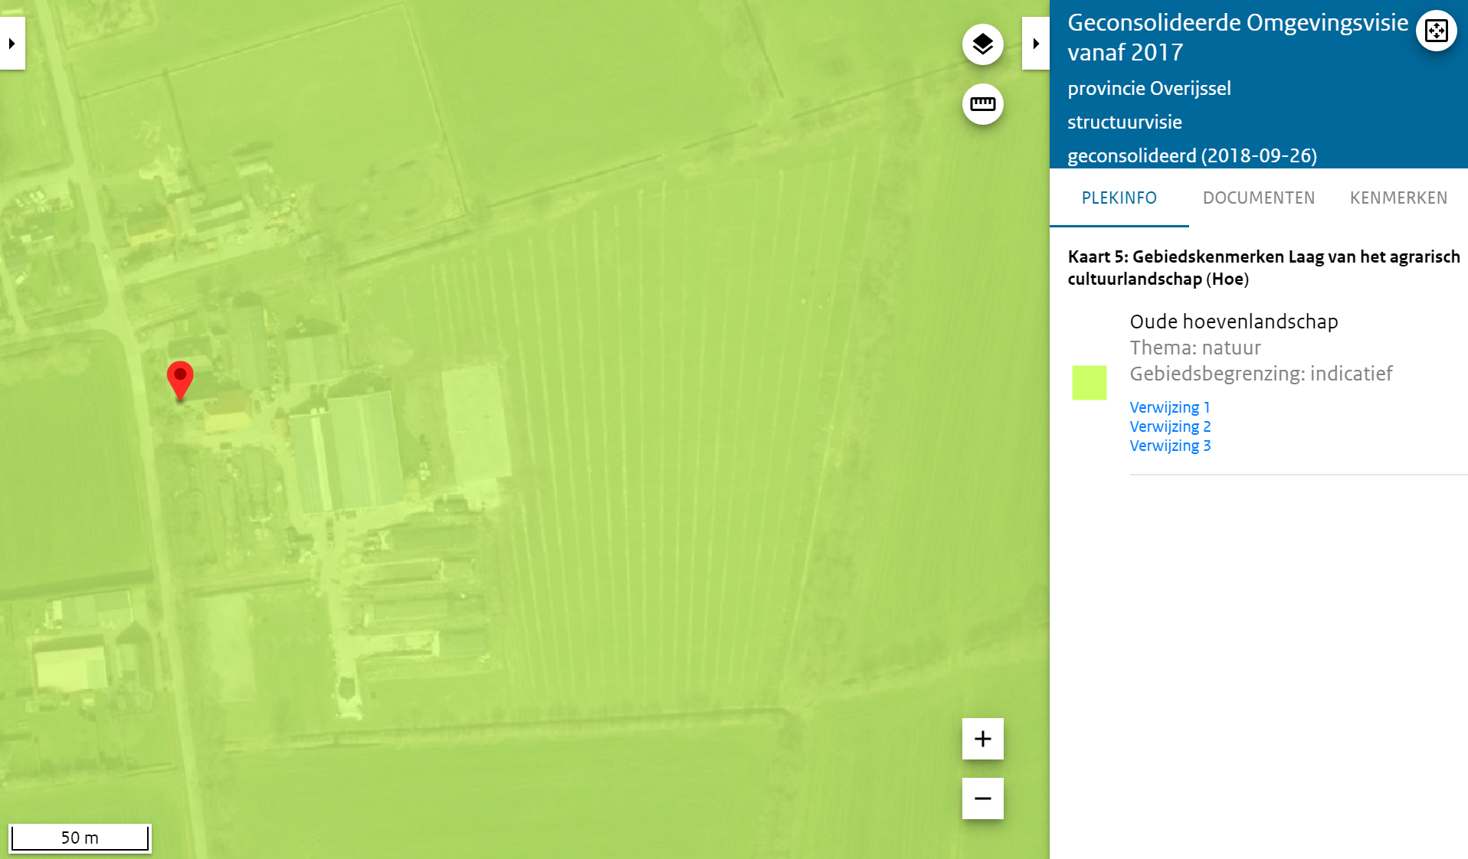
Task: Click the green Oude hoevenlandschap legend swatch
Action: 1089,383
